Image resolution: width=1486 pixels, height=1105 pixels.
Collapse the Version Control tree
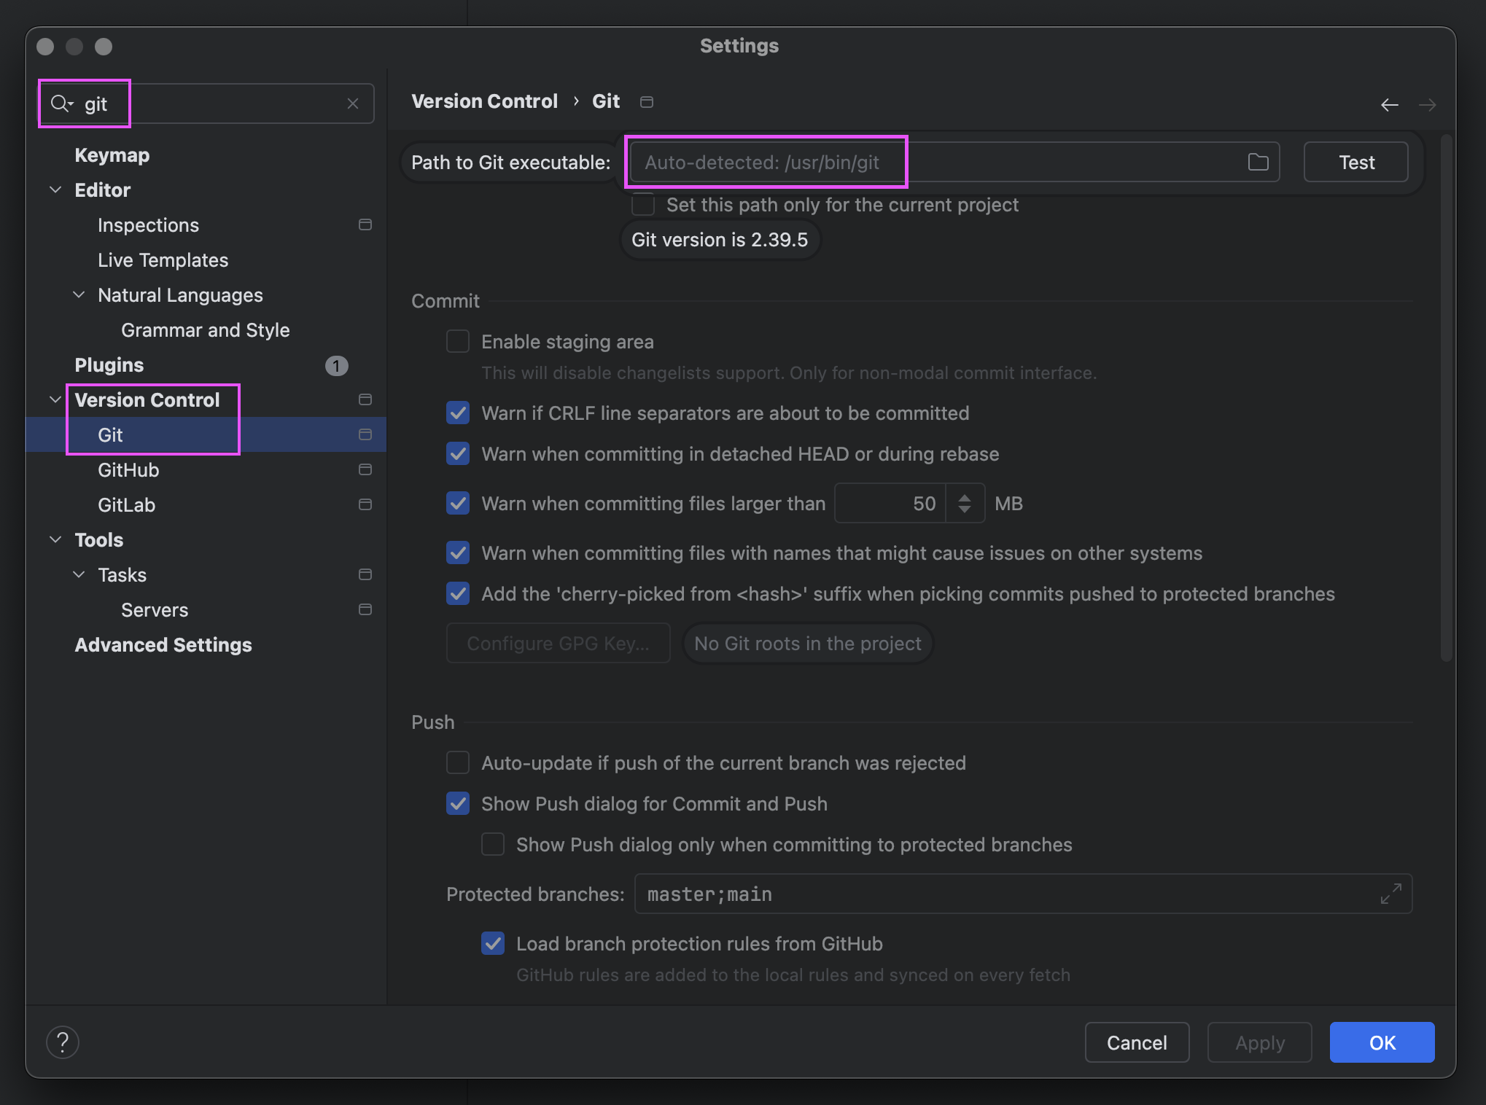pos(55,399)
